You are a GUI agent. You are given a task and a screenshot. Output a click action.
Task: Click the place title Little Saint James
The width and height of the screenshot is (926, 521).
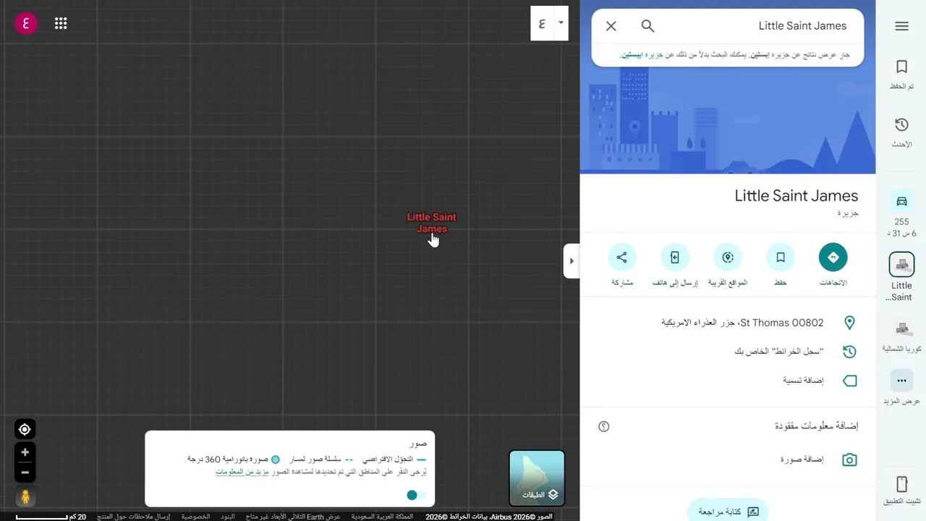tap(796, 196)
